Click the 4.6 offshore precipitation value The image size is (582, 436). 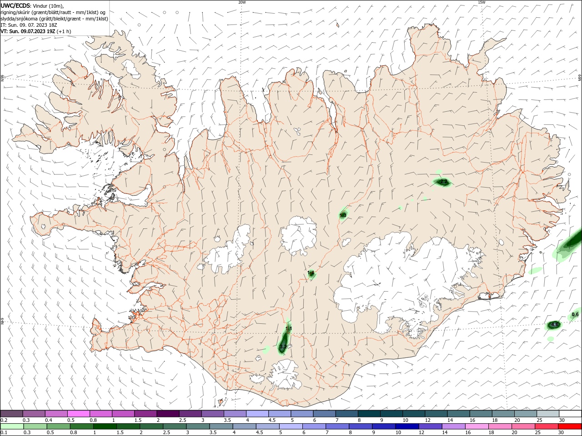pos(554,324)
